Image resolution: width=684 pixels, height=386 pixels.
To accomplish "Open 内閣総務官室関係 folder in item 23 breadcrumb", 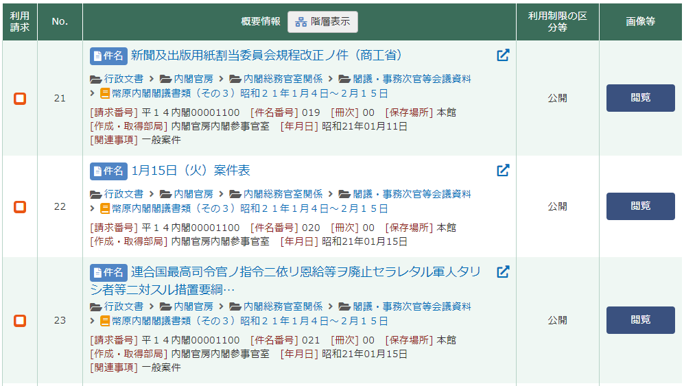I will [283, 306].
